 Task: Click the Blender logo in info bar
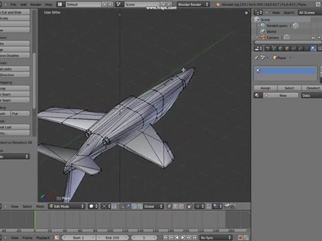tap(218, 4)
